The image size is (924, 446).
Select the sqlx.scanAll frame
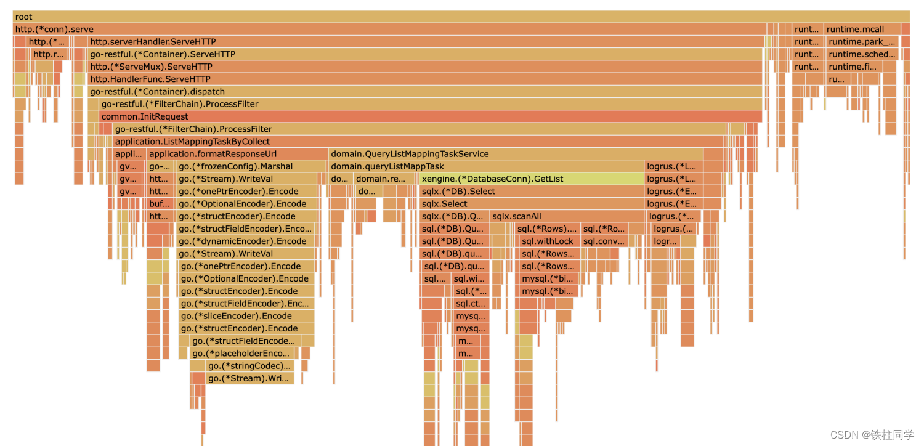tap(567, 216)
